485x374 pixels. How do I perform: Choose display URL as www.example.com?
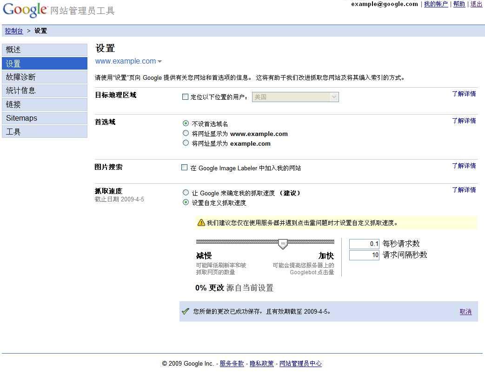point(186,133)
